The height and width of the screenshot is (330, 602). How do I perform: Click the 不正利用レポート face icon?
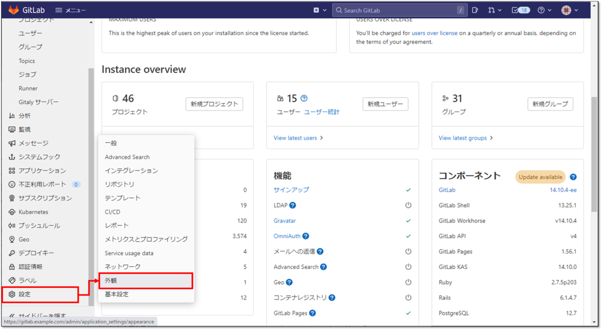12,185
